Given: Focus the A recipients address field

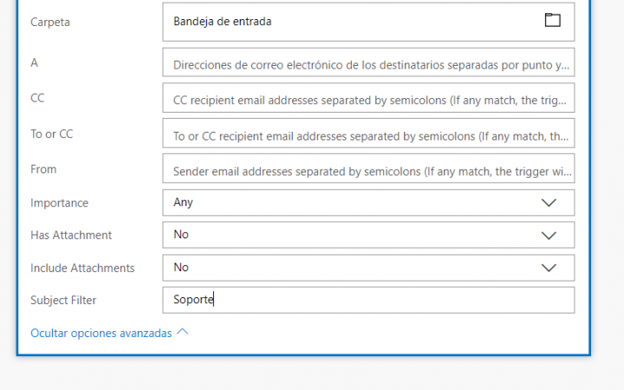Looking at the screenshot, I should pos(368,62).
